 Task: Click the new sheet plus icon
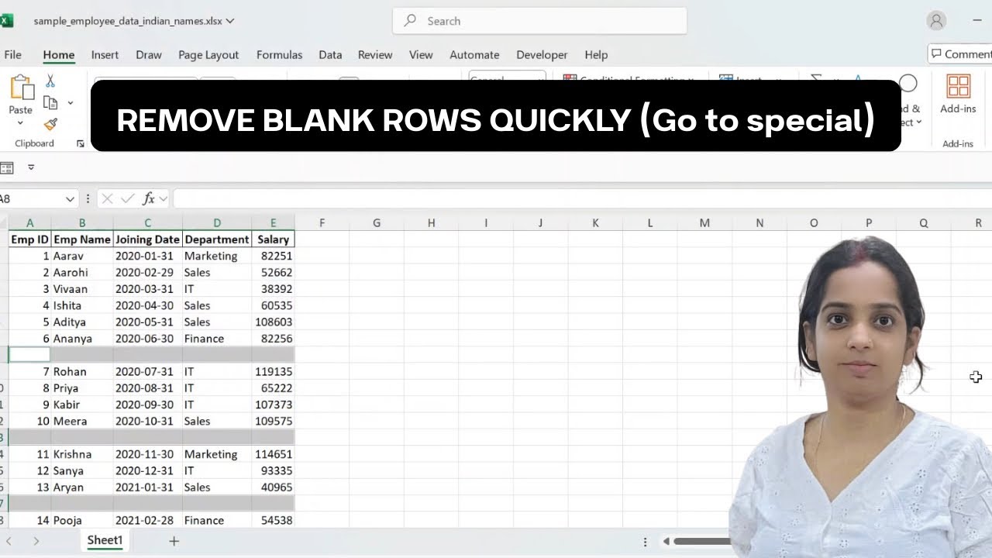(x=174, y=541)
